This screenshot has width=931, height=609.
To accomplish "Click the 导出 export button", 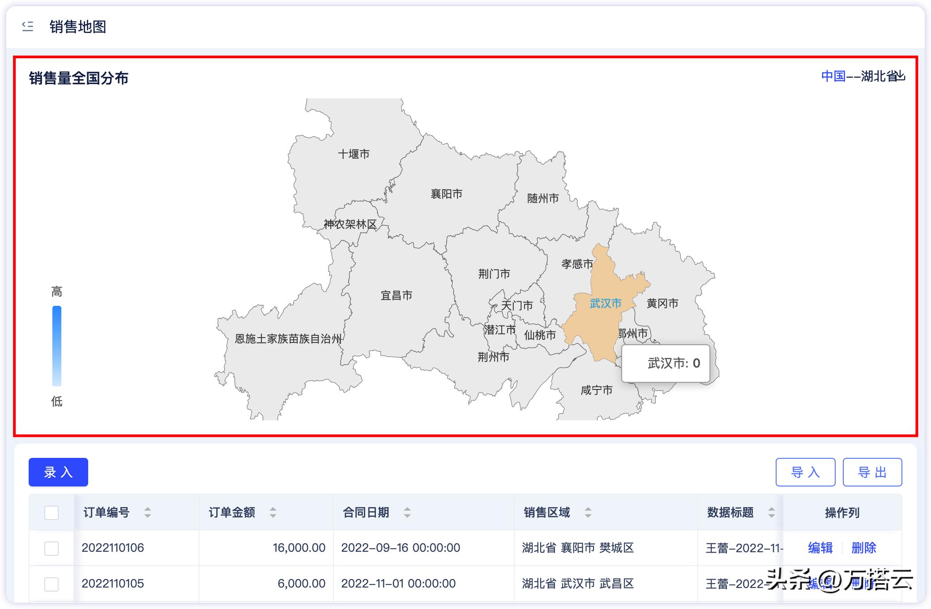I will 872,472.
